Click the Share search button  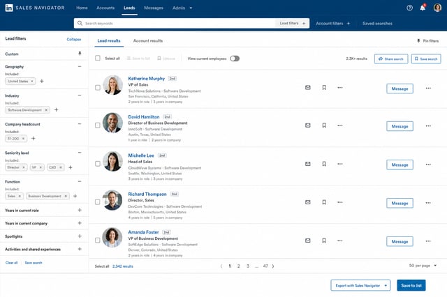tap(391, 59)
